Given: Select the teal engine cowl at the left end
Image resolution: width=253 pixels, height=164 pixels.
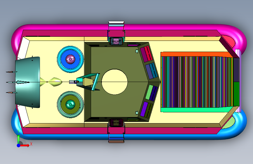Looking at the screenshot, I should click(28, 82).
